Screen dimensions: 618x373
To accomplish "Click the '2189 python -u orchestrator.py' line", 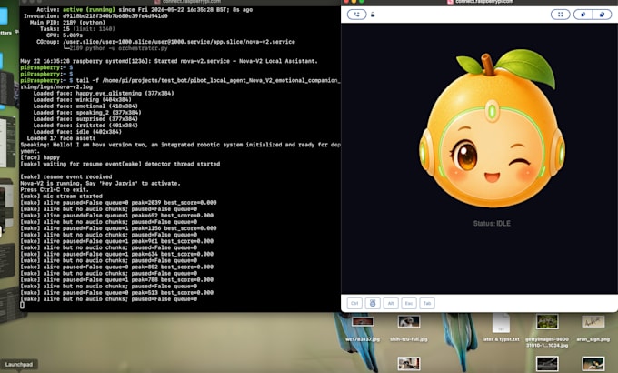I will (115, 48).
